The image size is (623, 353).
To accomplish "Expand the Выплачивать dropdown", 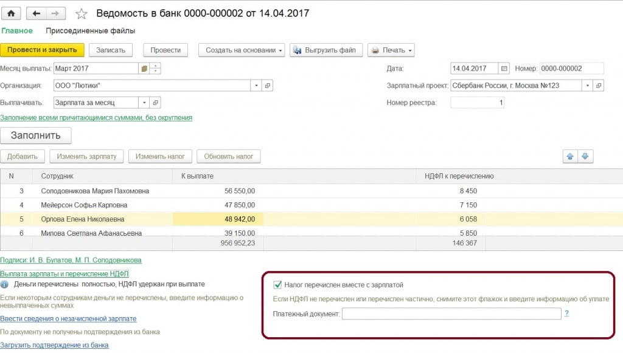I will (x=144, y=103).
